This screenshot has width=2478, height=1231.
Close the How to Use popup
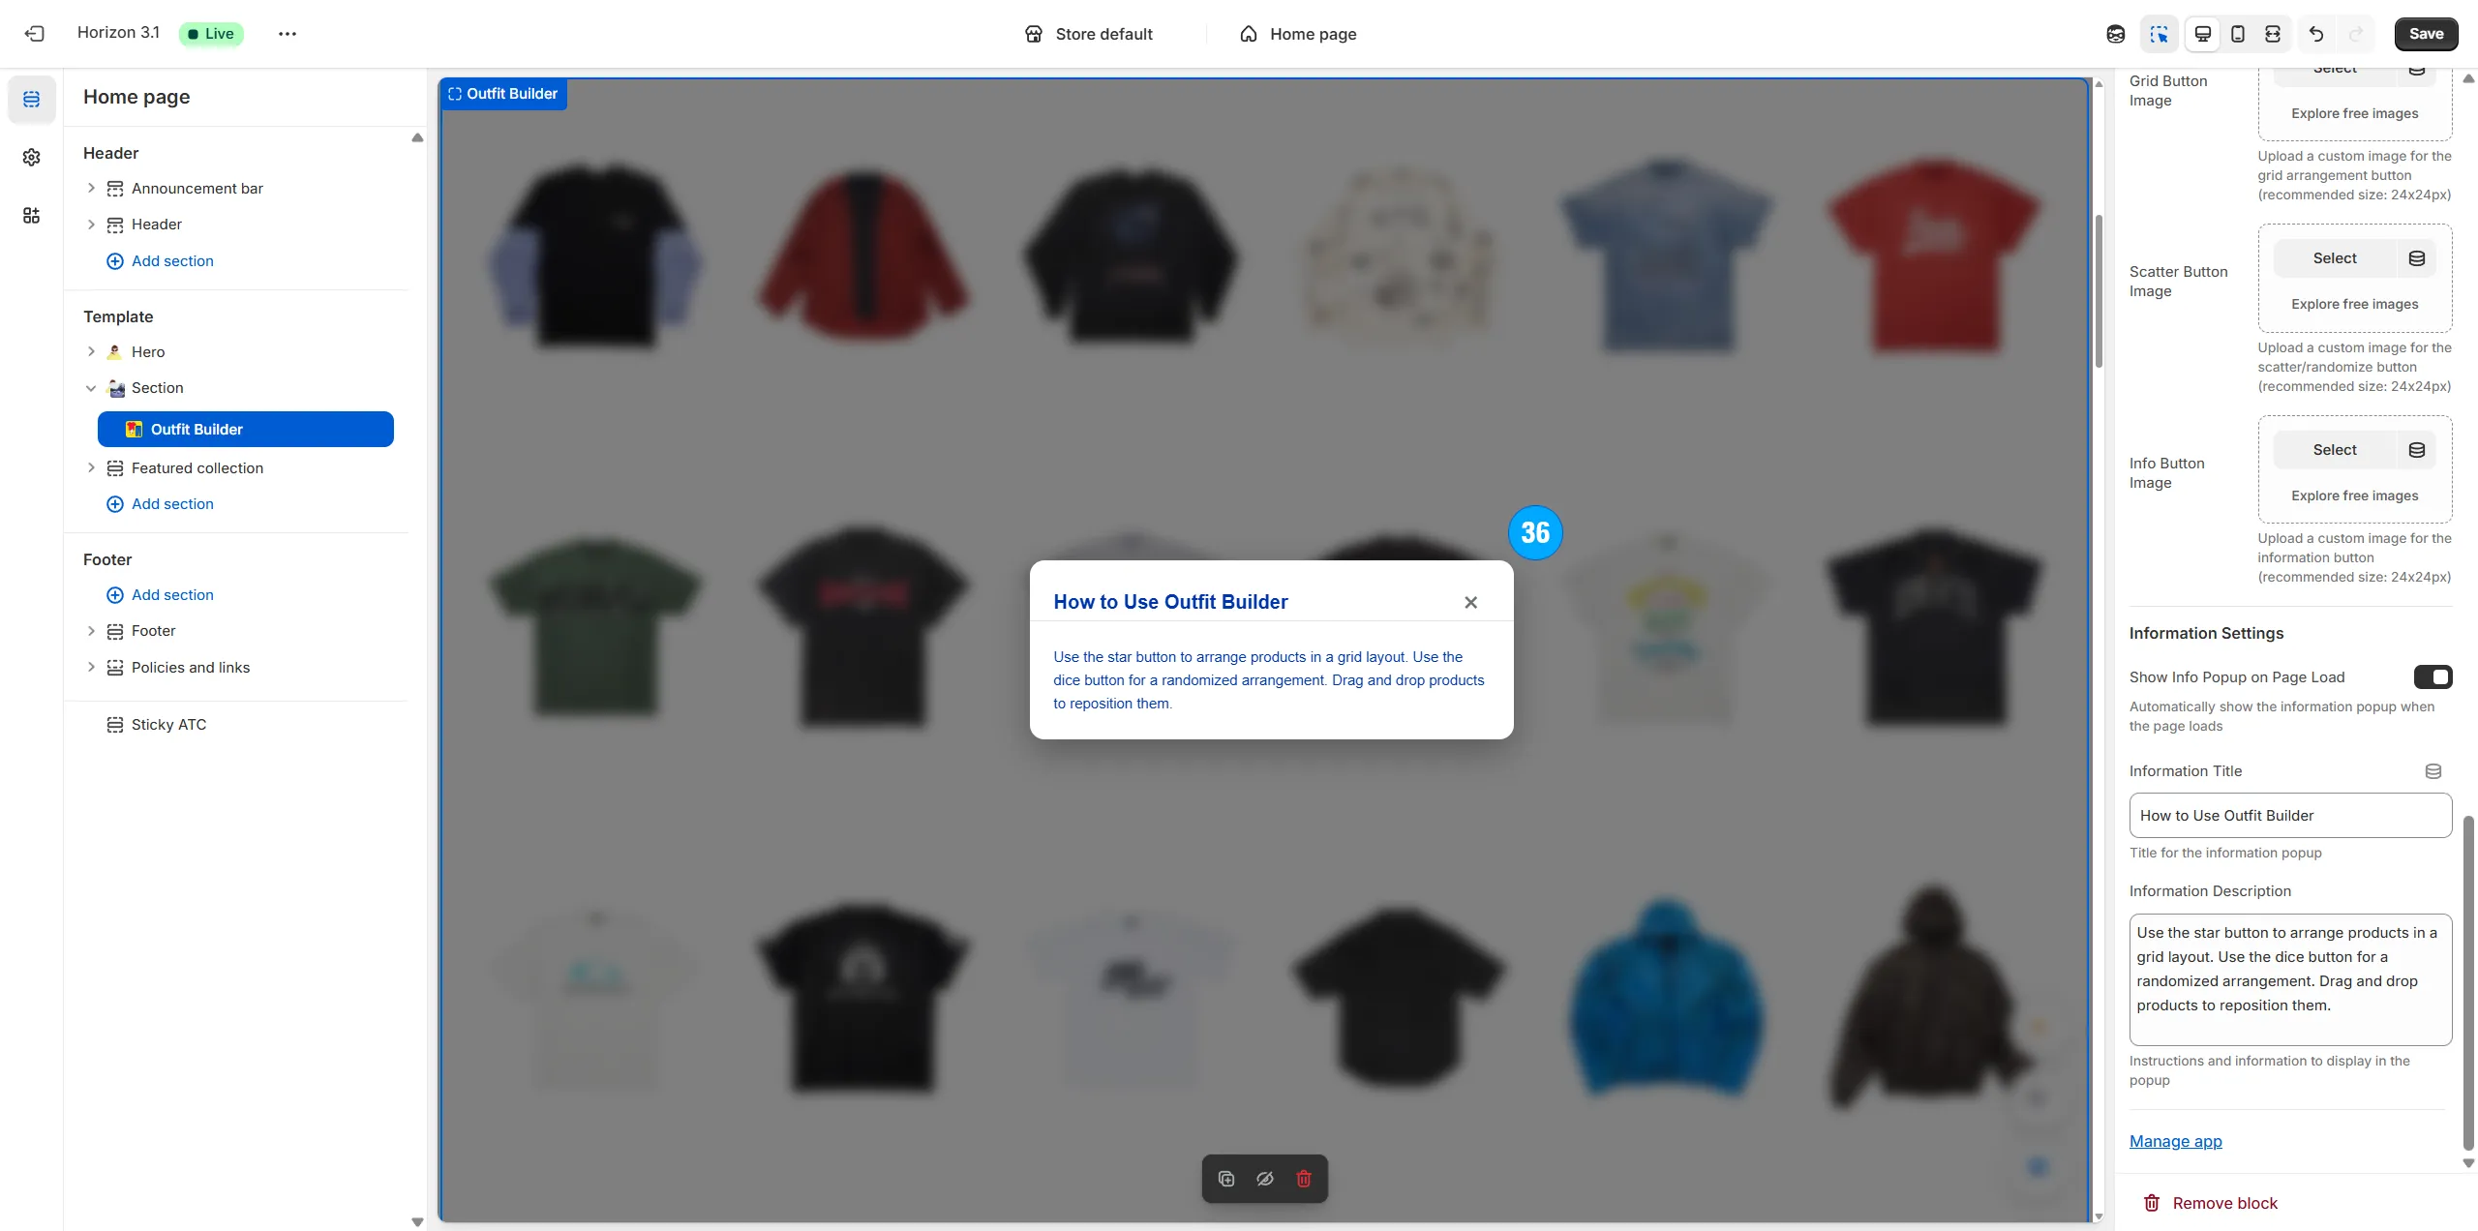(1470, 603)
